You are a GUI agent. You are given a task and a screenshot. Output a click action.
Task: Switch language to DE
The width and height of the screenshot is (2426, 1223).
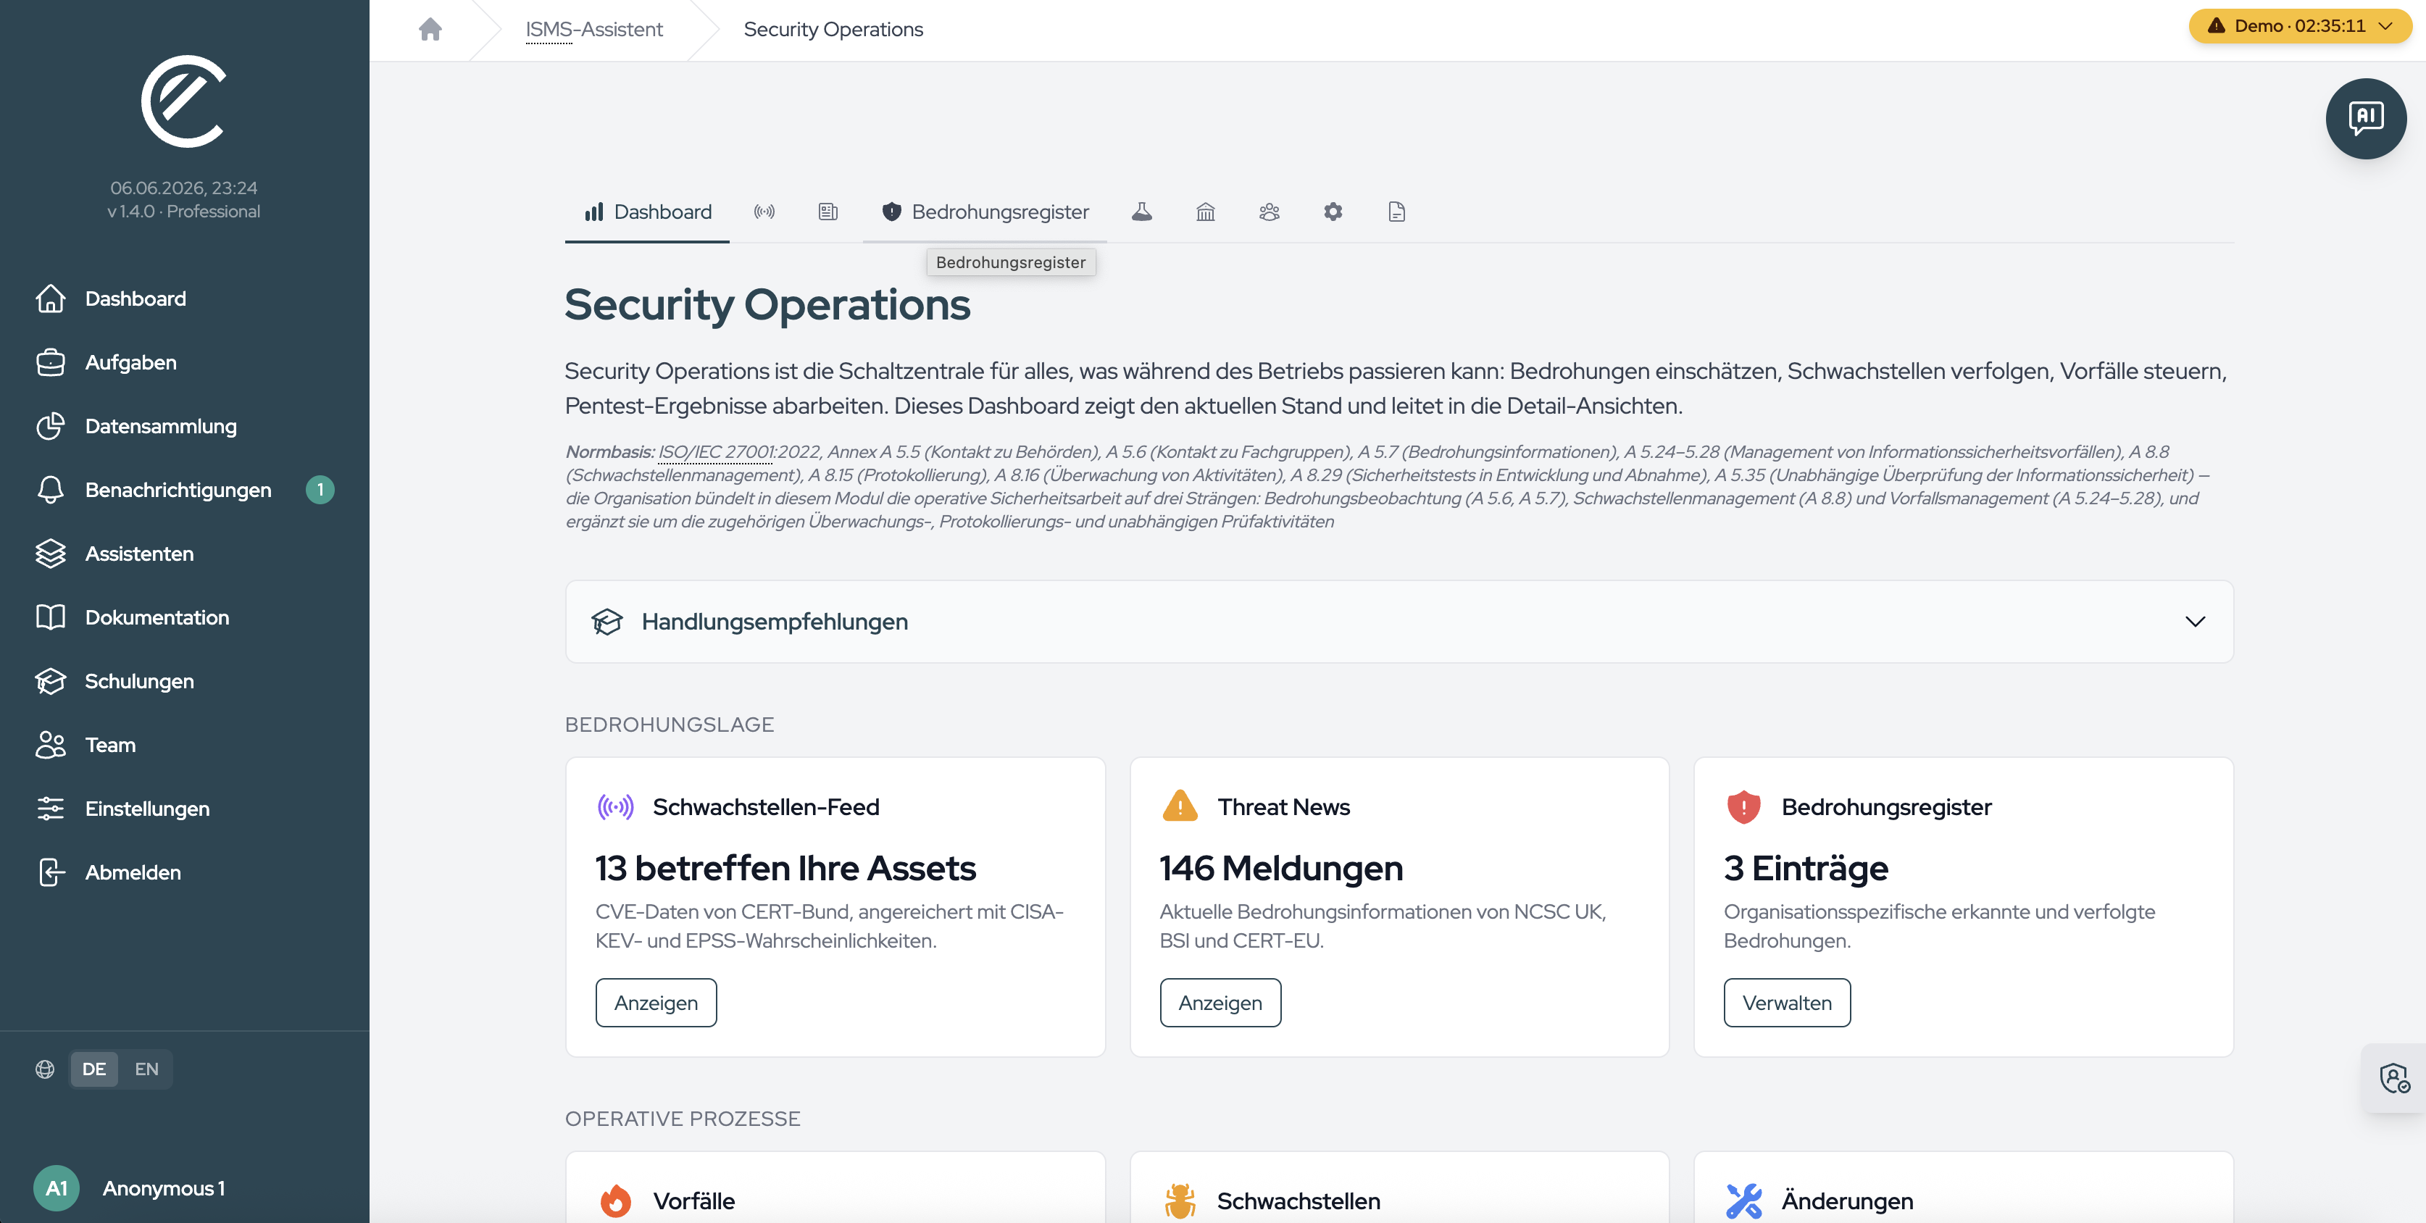93,1069
